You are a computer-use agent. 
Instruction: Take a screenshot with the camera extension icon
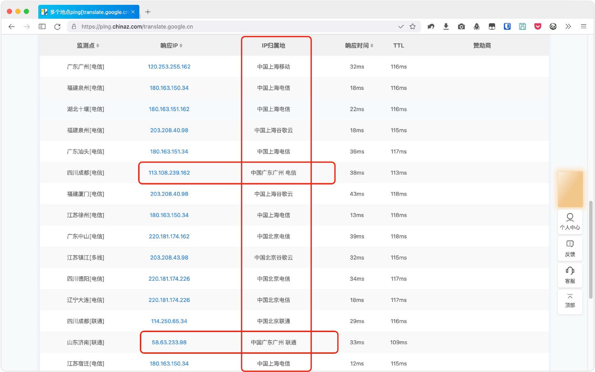(x=461, y=26)
